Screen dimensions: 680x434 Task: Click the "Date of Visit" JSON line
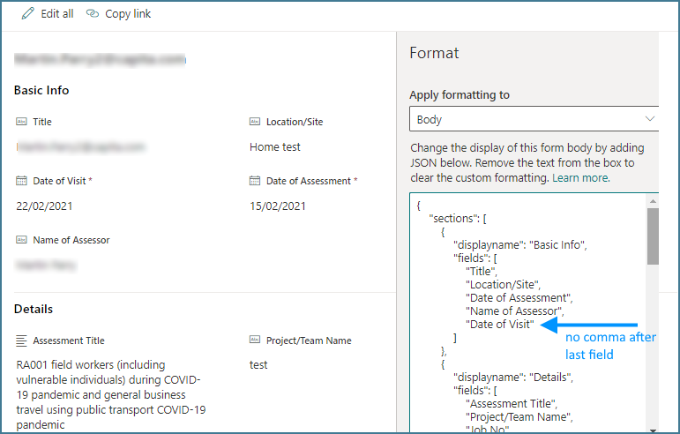tap(499, 325)
